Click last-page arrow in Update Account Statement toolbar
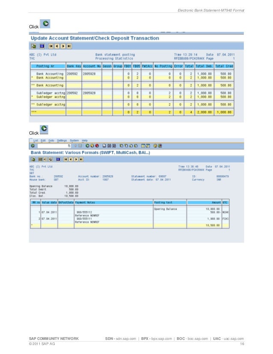 pyautogui.click(x=69, y=46)
